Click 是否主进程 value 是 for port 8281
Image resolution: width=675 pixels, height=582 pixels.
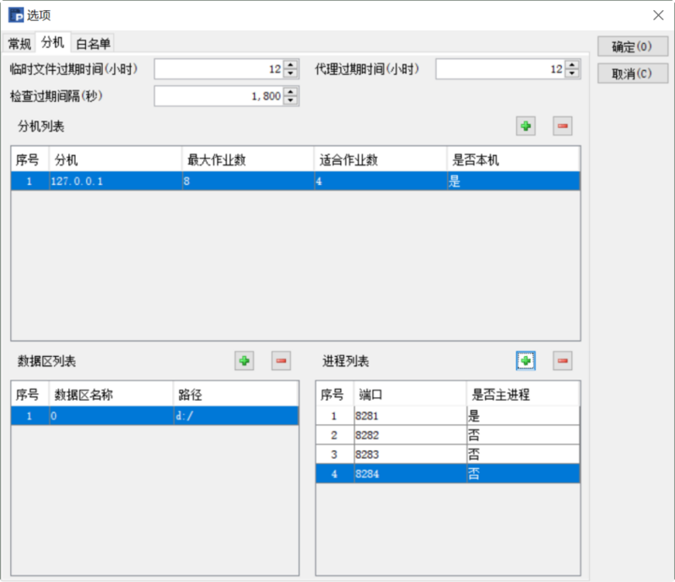point(523,416)
